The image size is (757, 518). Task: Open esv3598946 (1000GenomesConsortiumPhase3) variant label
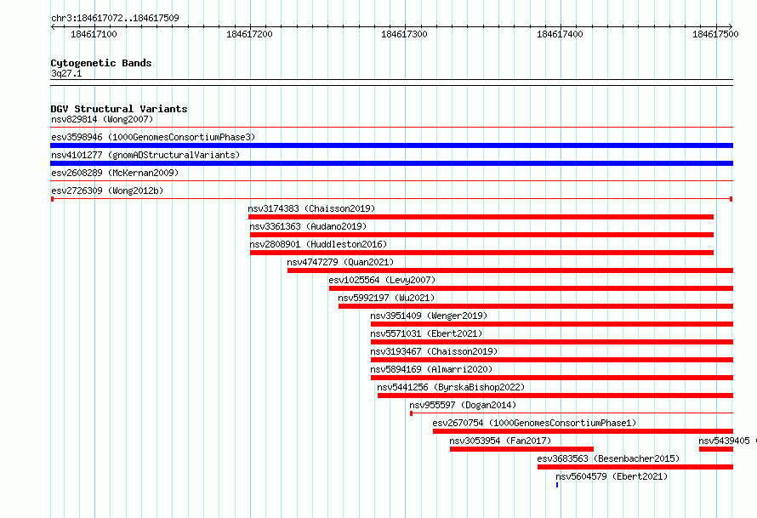pos(153,137)
